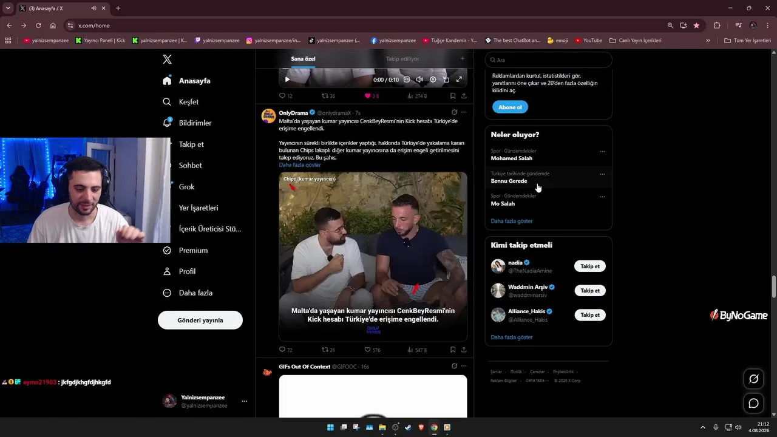Click the taskbar volume speaker icon
The image size is (777, 437).
coord(738,427)
